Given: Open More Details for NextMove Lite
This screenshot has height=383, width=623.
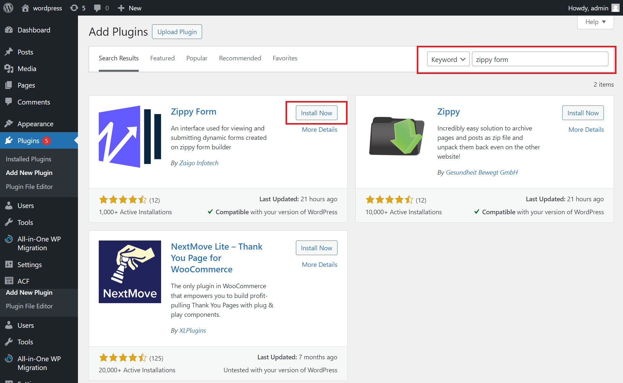Looking at the screenshot, I should [x=319, y=265].
